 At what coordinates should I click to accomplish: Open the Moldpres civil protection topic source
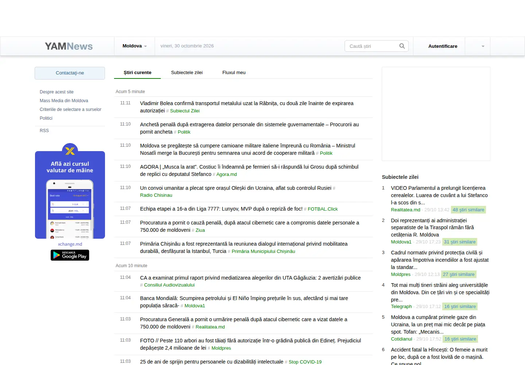pyautogui.click(x=401, y=274)
